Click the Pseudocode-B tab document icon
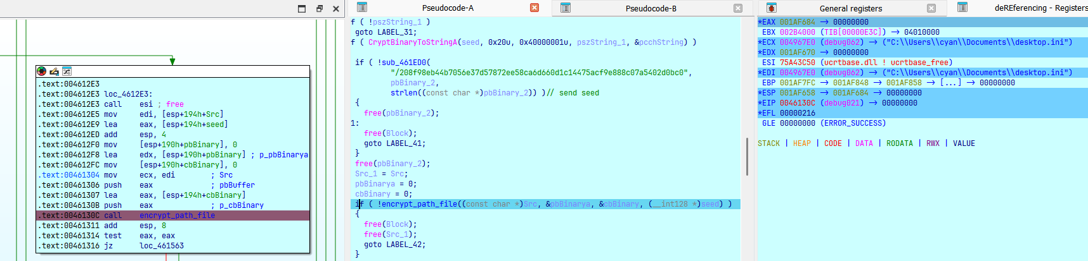This screenshot has width=1088, height=261. [x=566, y=8]
